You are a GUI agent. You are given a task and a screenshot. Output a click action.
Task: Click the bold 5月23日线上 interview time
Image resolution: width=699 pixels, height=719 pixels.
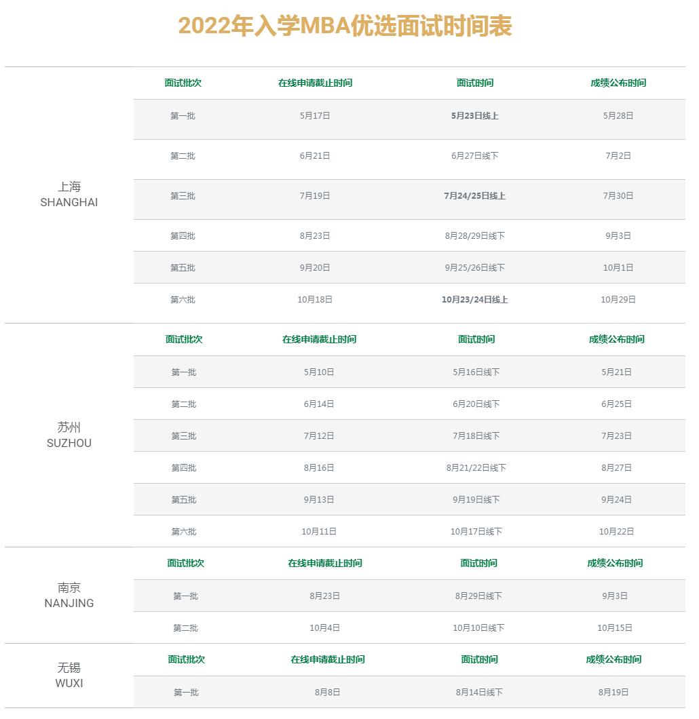click(x=474, y=116)
